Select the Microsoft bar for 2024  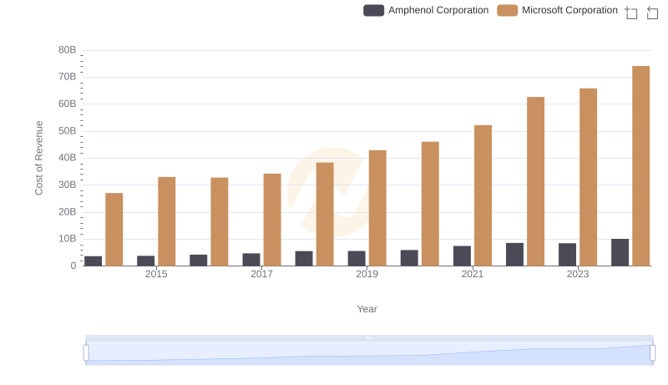(640, 165)
